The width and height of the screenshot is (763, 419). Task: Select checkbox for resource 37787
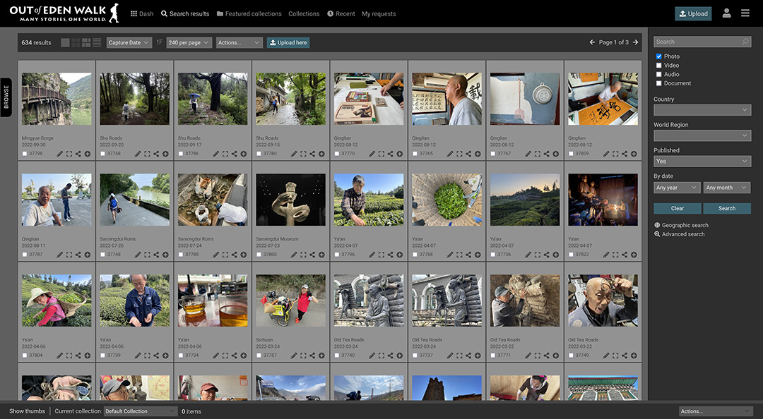25,255
